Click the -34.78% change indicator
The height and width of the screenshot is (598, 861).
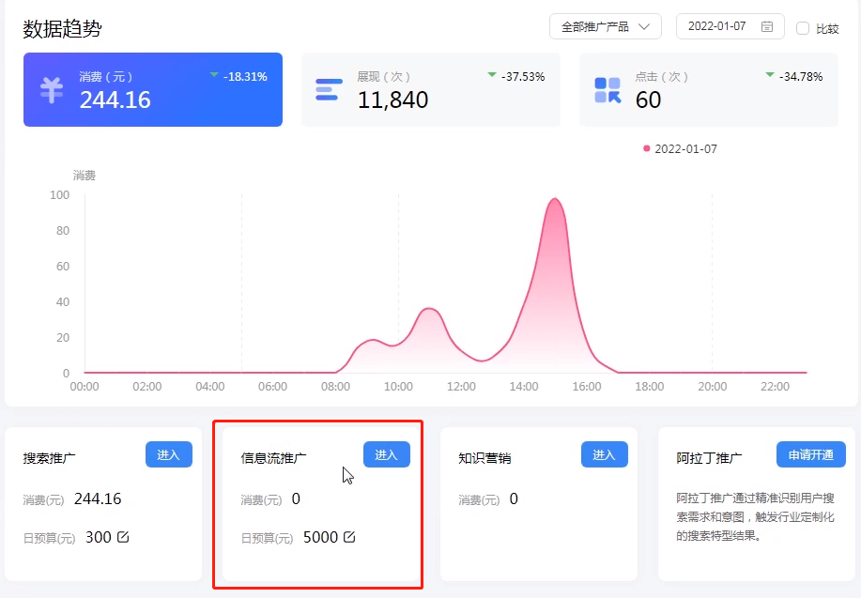point(794,76)
